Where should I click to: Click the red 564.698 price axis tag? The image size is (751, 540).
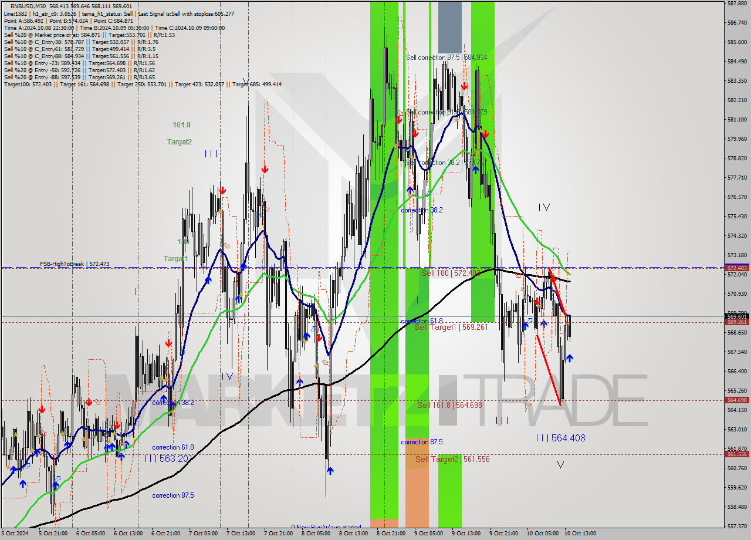click(x=737, y=400)
